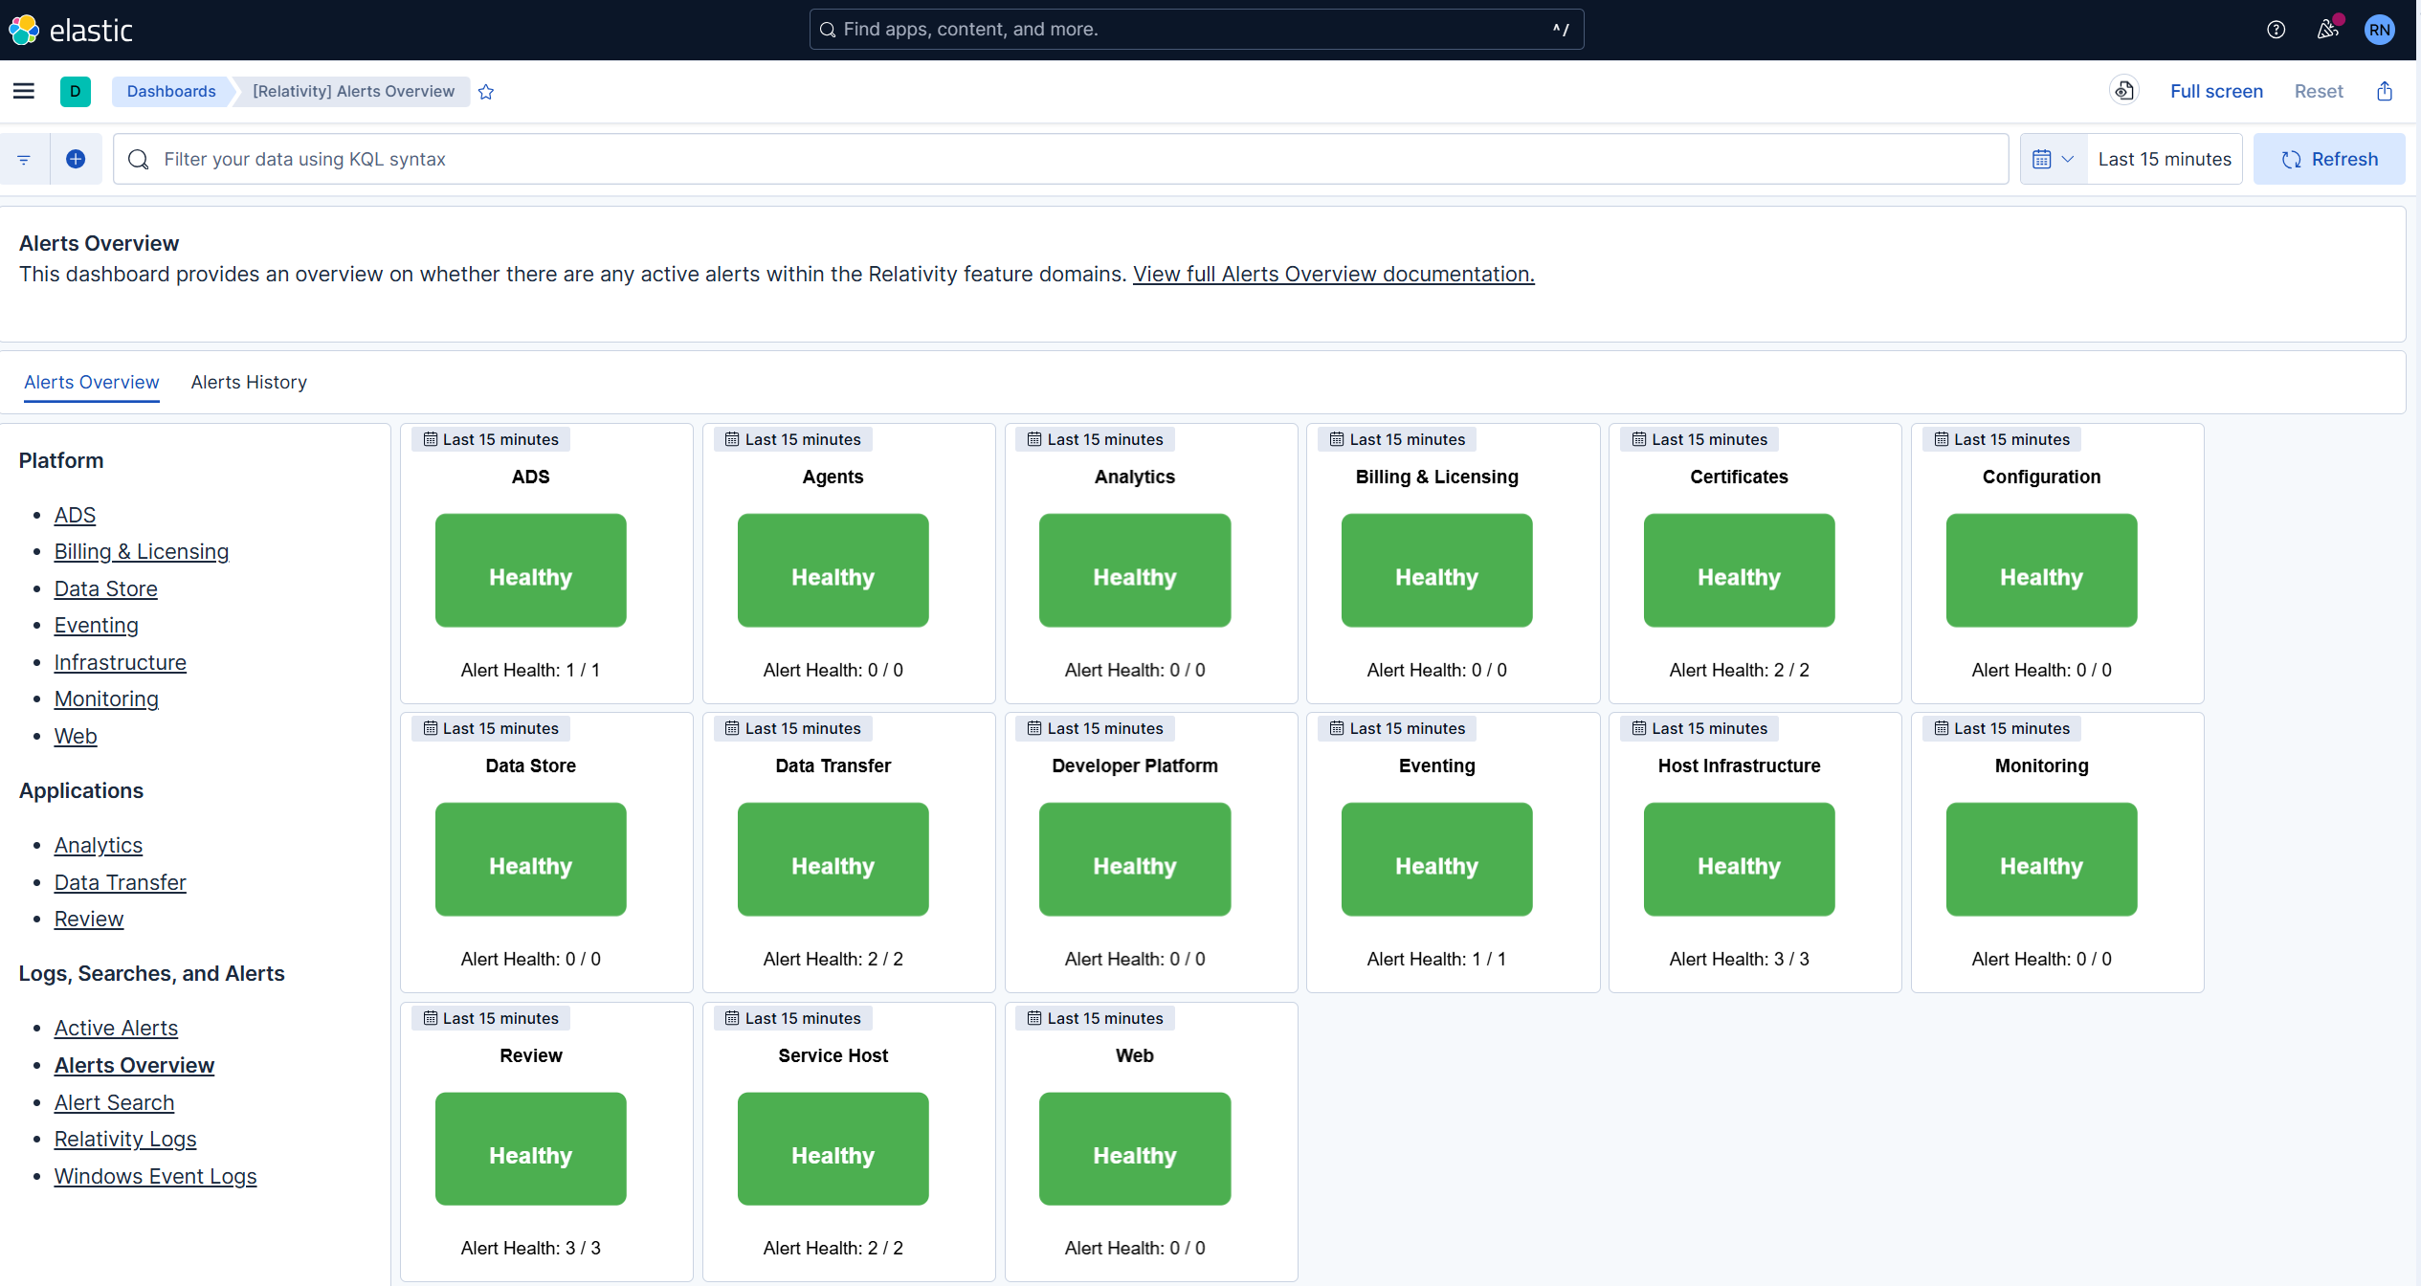Focus the global Find apps search box
This screenshot has width=2421, height=1286.
(1196, 30)
